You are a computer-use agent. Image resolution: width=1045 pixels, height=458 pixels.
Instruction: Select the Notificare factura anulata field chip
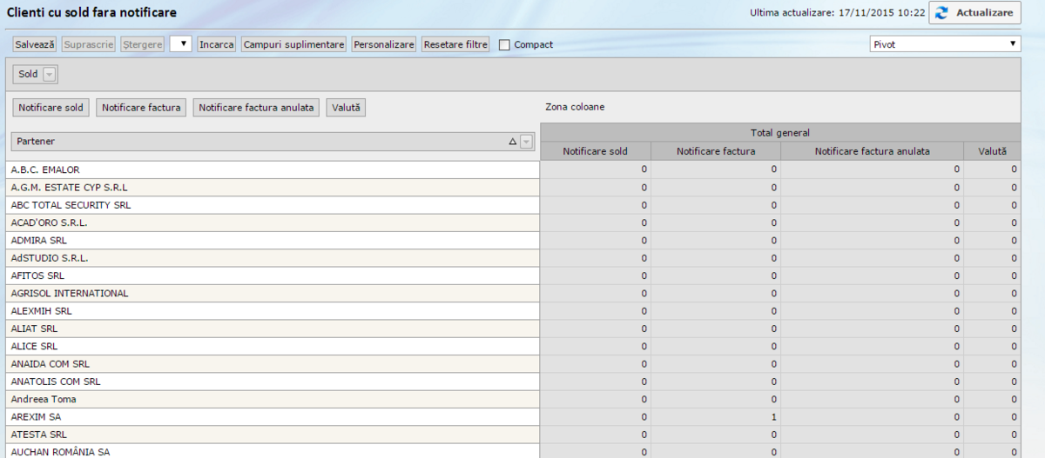tap(256, 108)
